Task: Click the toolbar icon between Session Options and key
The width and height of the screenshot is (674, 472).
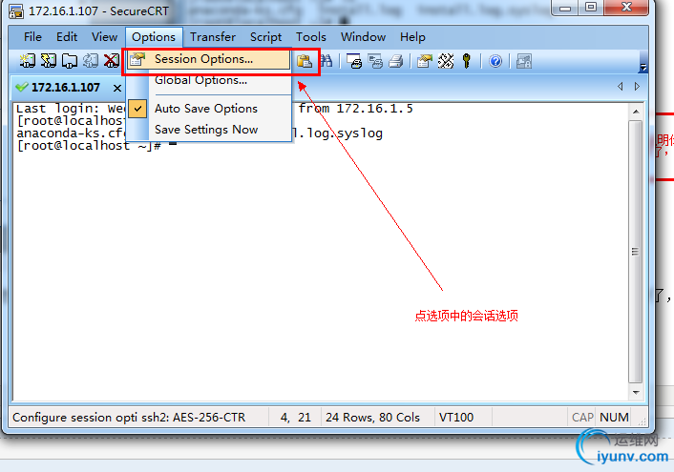Action: [x=446, y=61]
